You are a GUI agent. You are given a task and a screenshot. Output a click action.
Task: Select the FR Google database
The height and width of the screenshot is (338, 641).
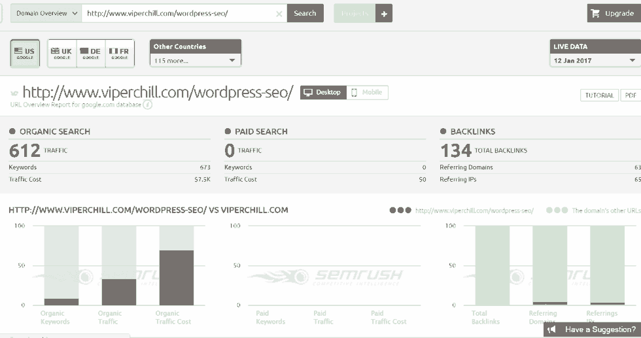click(119, 53)
